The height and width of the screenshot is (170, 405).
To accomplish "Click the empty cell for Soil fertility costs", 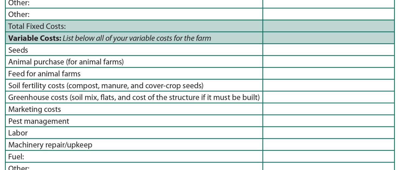I will click(328, 86).
